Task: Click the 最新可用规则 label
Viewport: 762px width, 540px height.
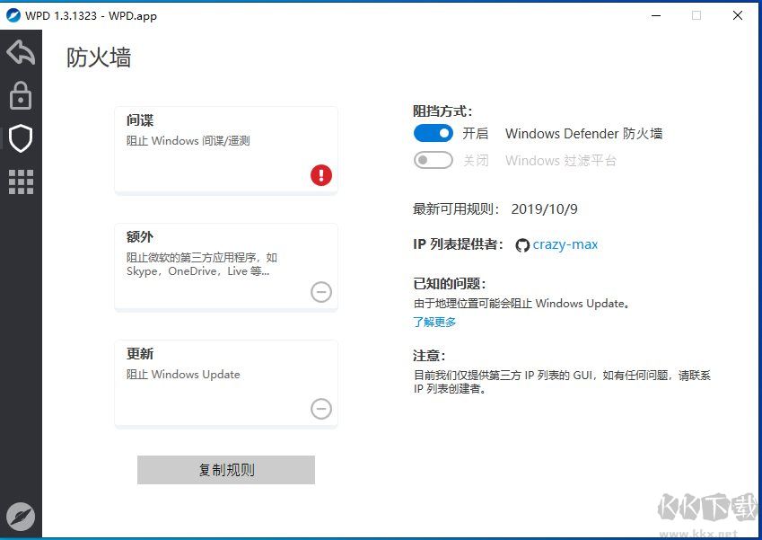Action: [x=456, y=209]
